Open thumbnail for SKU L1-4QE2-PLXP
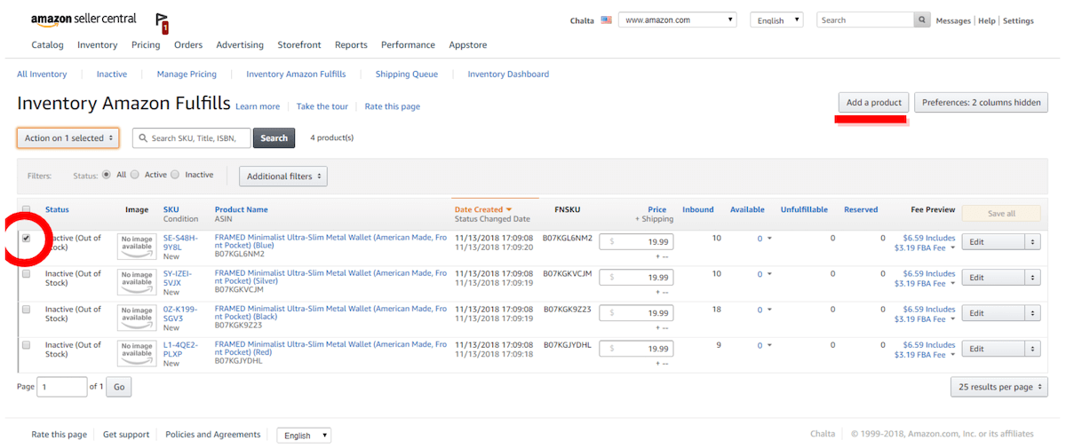Image resolution: width=1066 pixels, height=448 pixels. (x=137, y=353)
